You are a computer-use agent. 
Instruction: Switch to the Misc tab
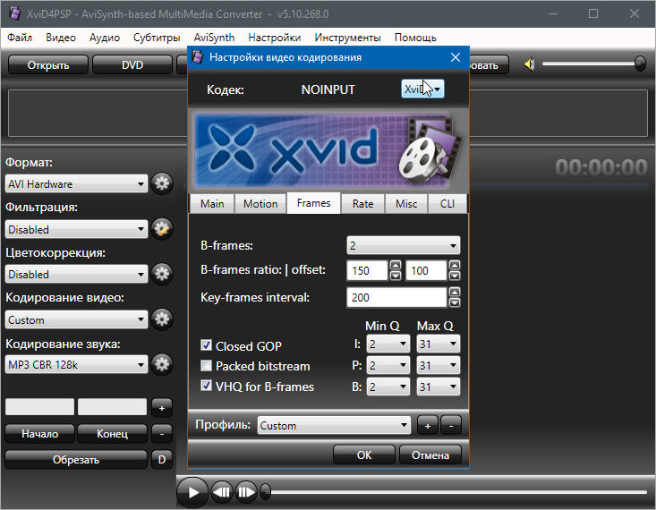pos(406,204)
